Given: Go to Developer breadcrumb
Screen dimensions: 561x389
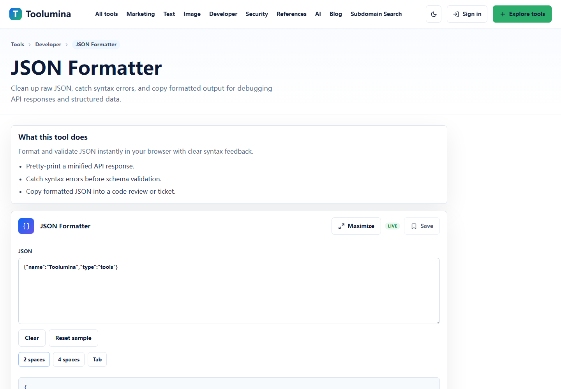Looking at the screenshot, I should (x=48, y=44).
